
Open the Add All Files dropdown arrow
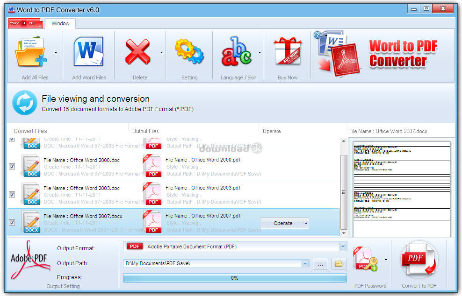[x=56, y=53]
